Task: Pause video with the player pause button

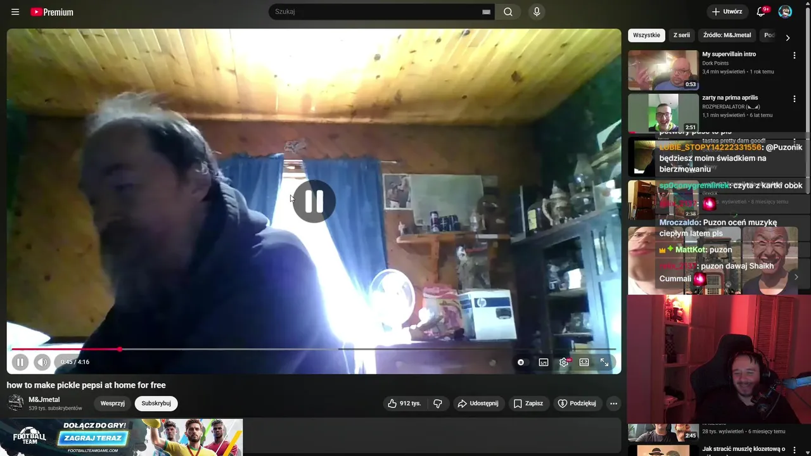Action: pyautogui.click(x=20, y=362)
